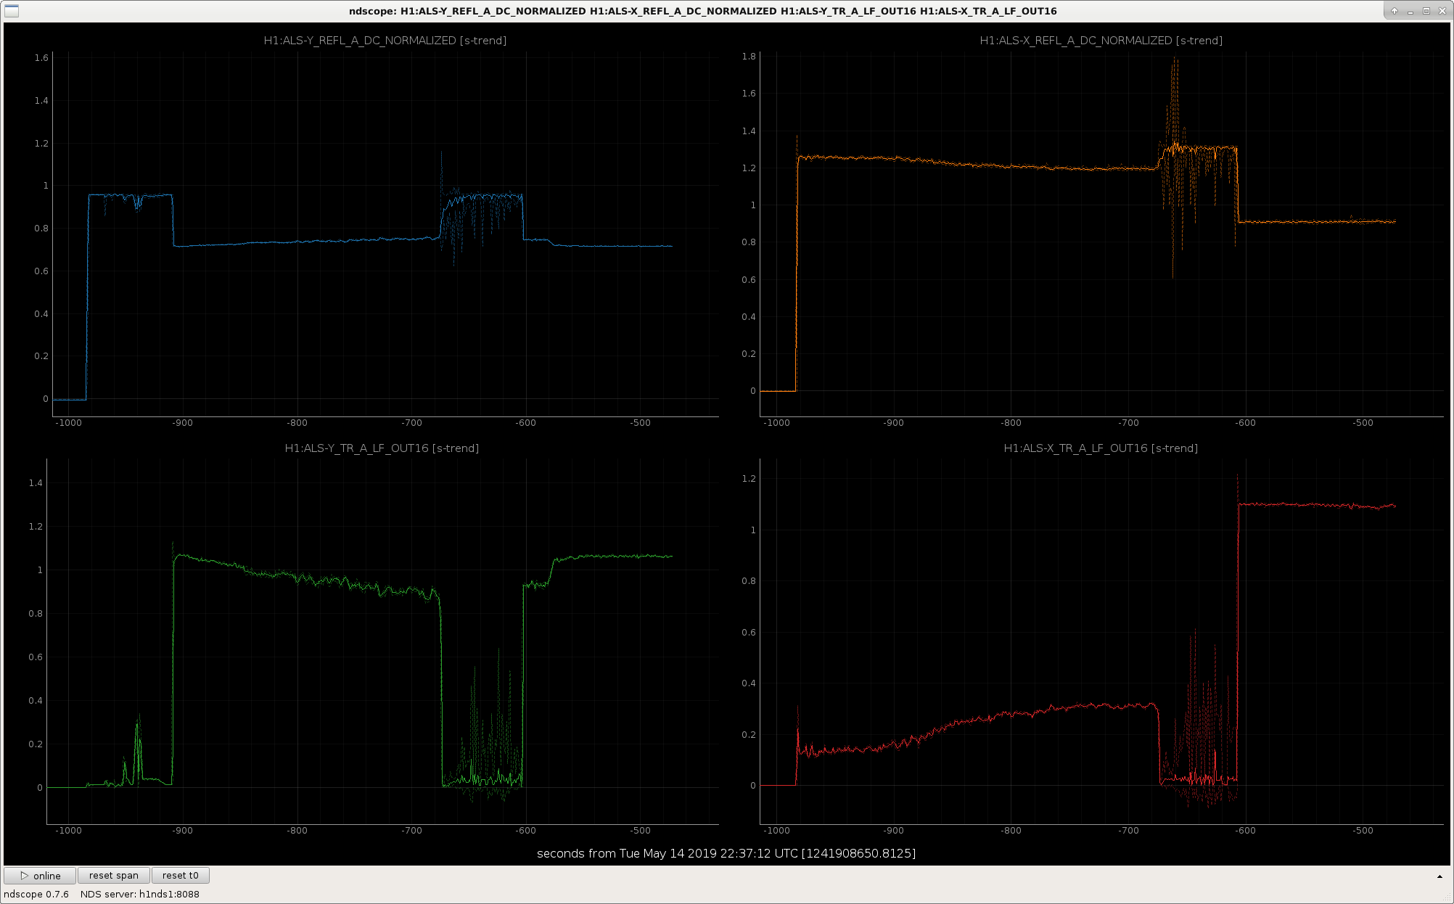Click the H1:ALS-Y_TR_A_LF_OUT16 plot title
1454x904 pixels.
tap(382, 448)
